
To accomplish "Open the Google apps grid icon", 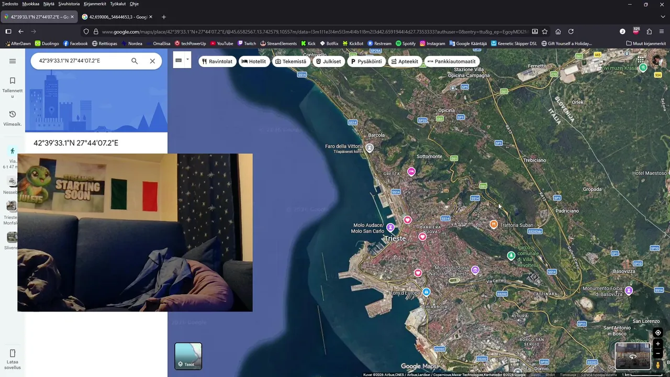I will pyautogui.click(x=641, y=61).
